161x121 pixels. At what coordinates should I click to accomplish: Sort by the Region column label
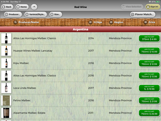pyautogui.click(x=119, y=22)
